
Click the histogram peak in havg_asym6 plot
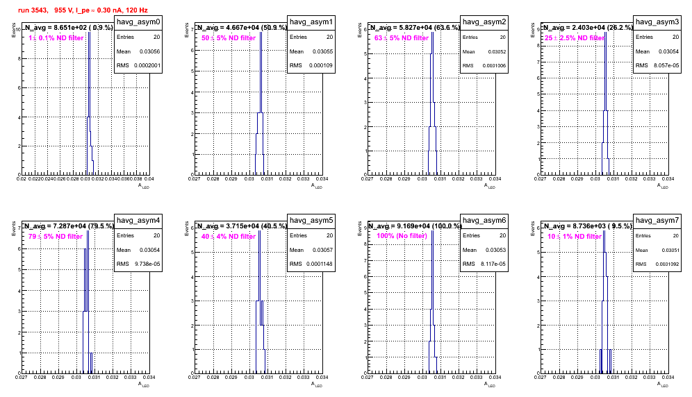pos(432,232)
